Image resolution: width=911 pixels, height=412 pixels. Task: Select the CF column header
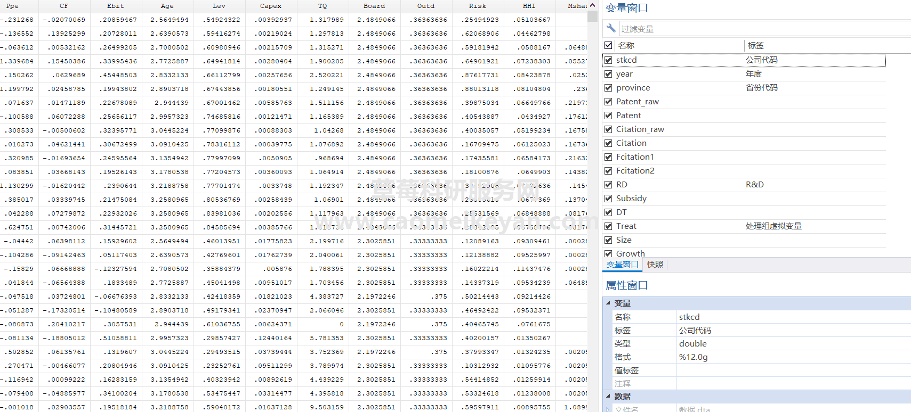(64, 6)
